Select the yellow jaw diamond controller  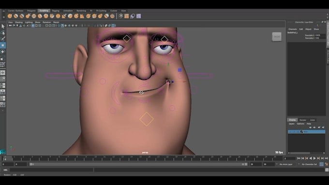pos(147,119)
